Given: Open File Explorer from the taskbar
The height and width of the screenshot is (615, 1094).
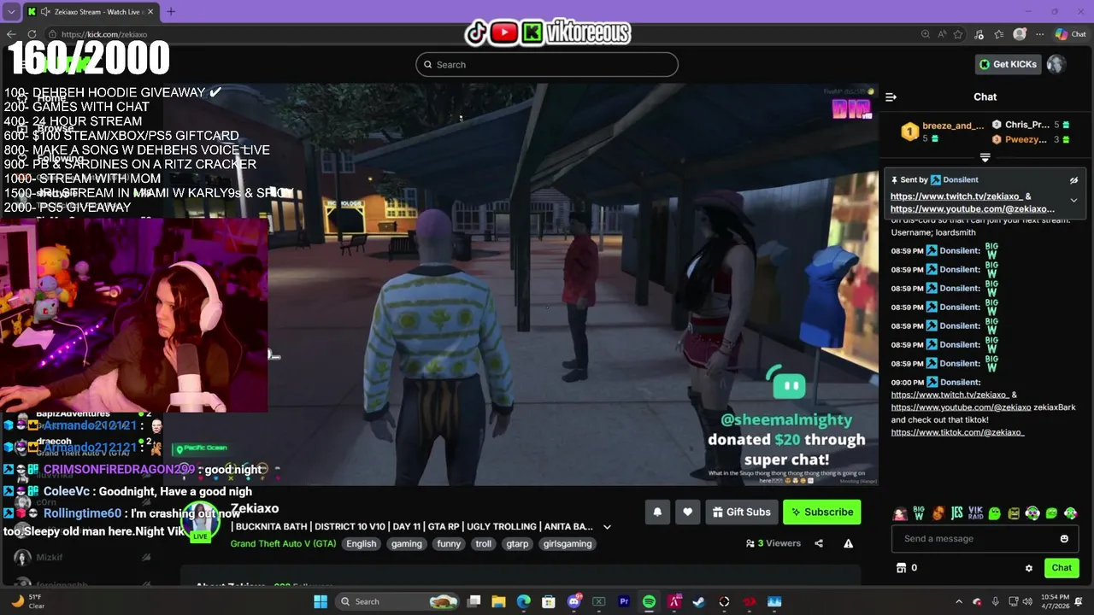Looking at the screenshot, I should click(498, 601).
